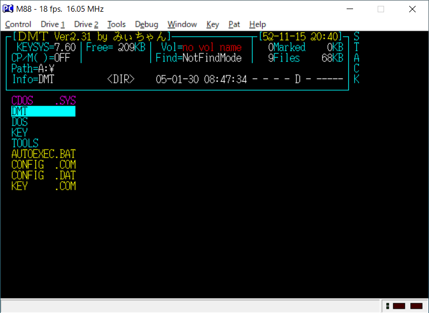Click the M88 application icon in title bar
Image resolution: width=429 pixels, height=313 pixels.
(x=7, y=9)
